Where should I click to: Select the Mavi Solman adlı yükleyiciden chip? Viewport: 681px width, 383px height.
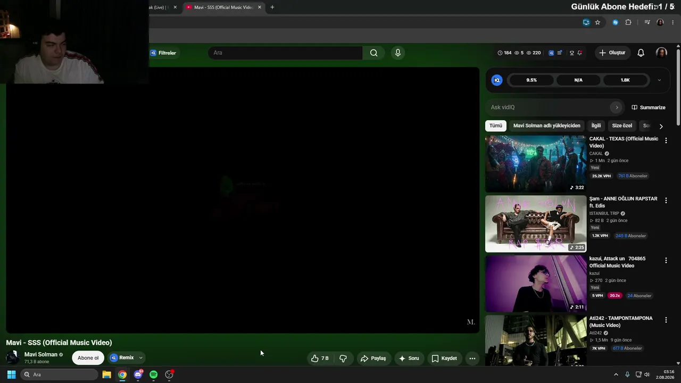point(546,126)
